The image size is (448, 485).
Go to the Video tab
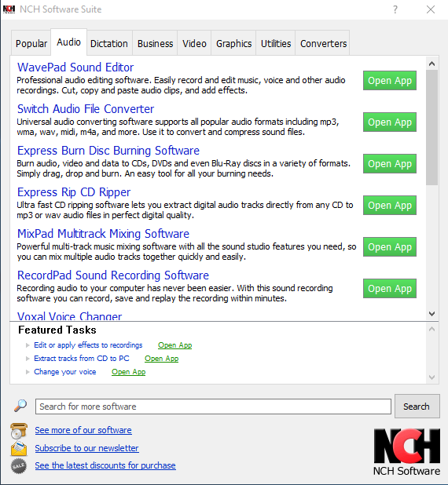click(x=194, y=43)
